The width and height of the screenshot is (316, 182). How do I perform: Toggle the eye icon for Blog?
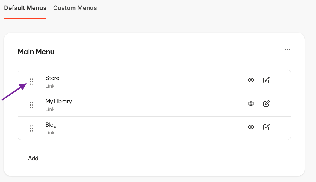[x=251, y=127]
